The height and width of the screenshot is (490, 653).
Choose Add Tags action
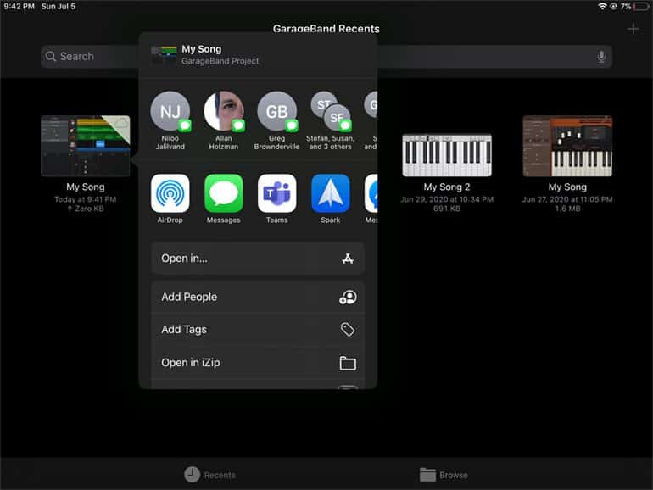coord(258,330)
